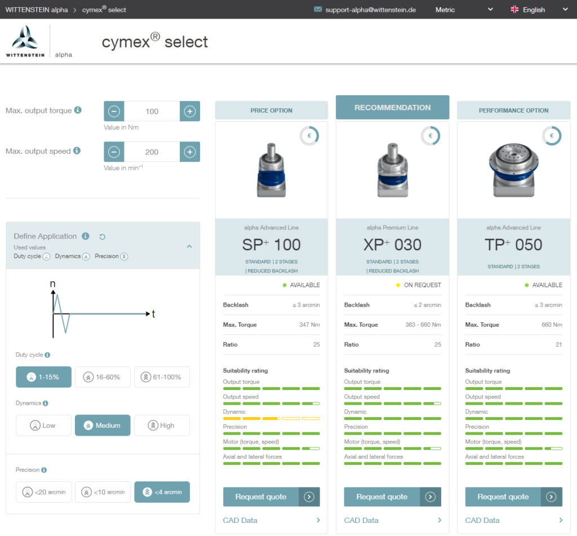This screenshot has height=536, width=577.
Task: Click the Precision info icon
Action: (44, 470)
